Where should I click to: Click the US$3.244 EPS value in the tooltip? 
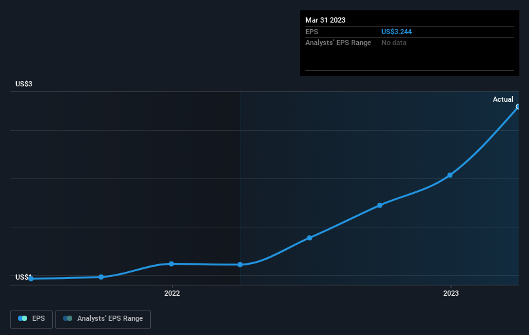(396, 32)
